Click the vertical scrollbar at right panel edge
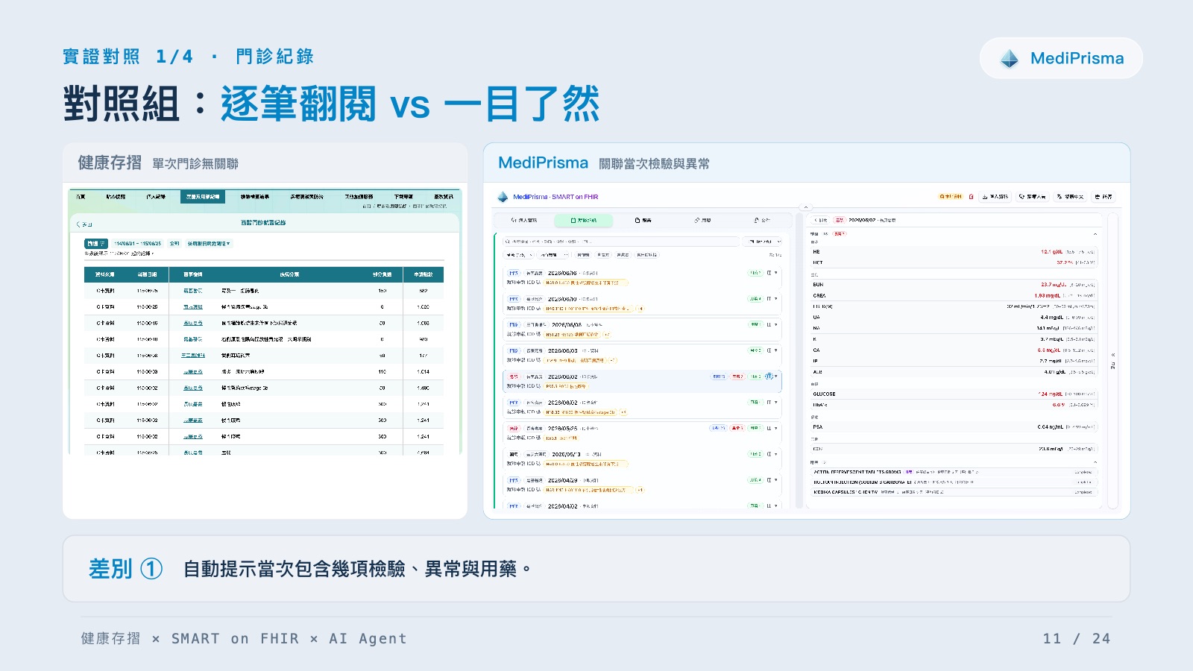 [x=1113, y=360]
